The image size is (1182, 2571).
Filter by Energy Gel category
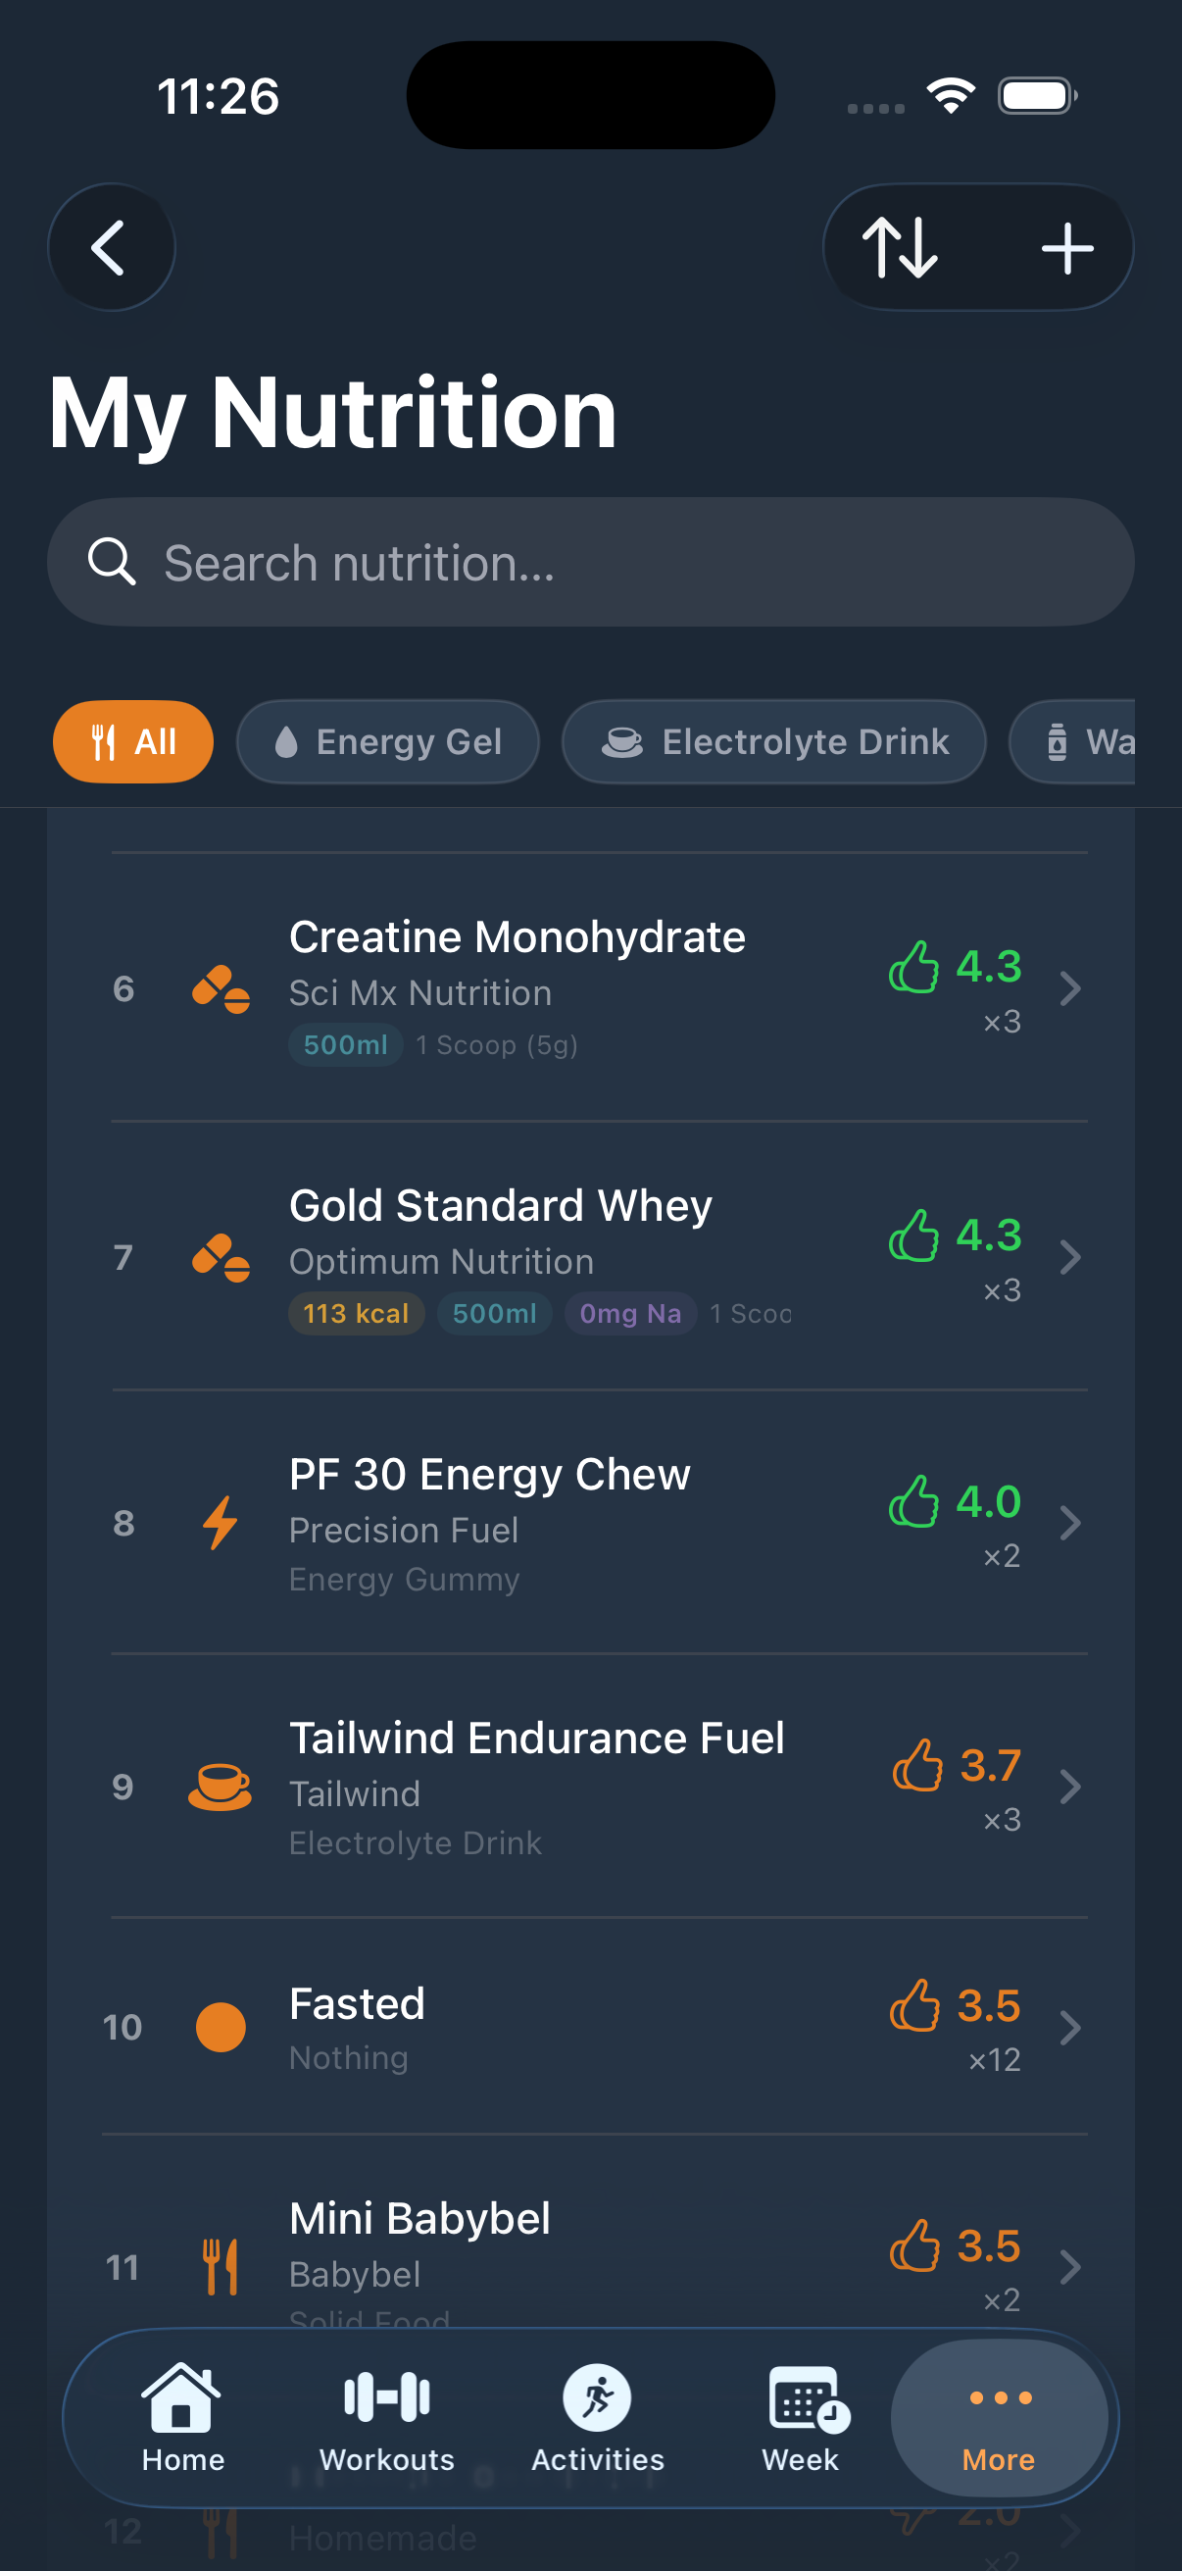(x=388, y=741)
